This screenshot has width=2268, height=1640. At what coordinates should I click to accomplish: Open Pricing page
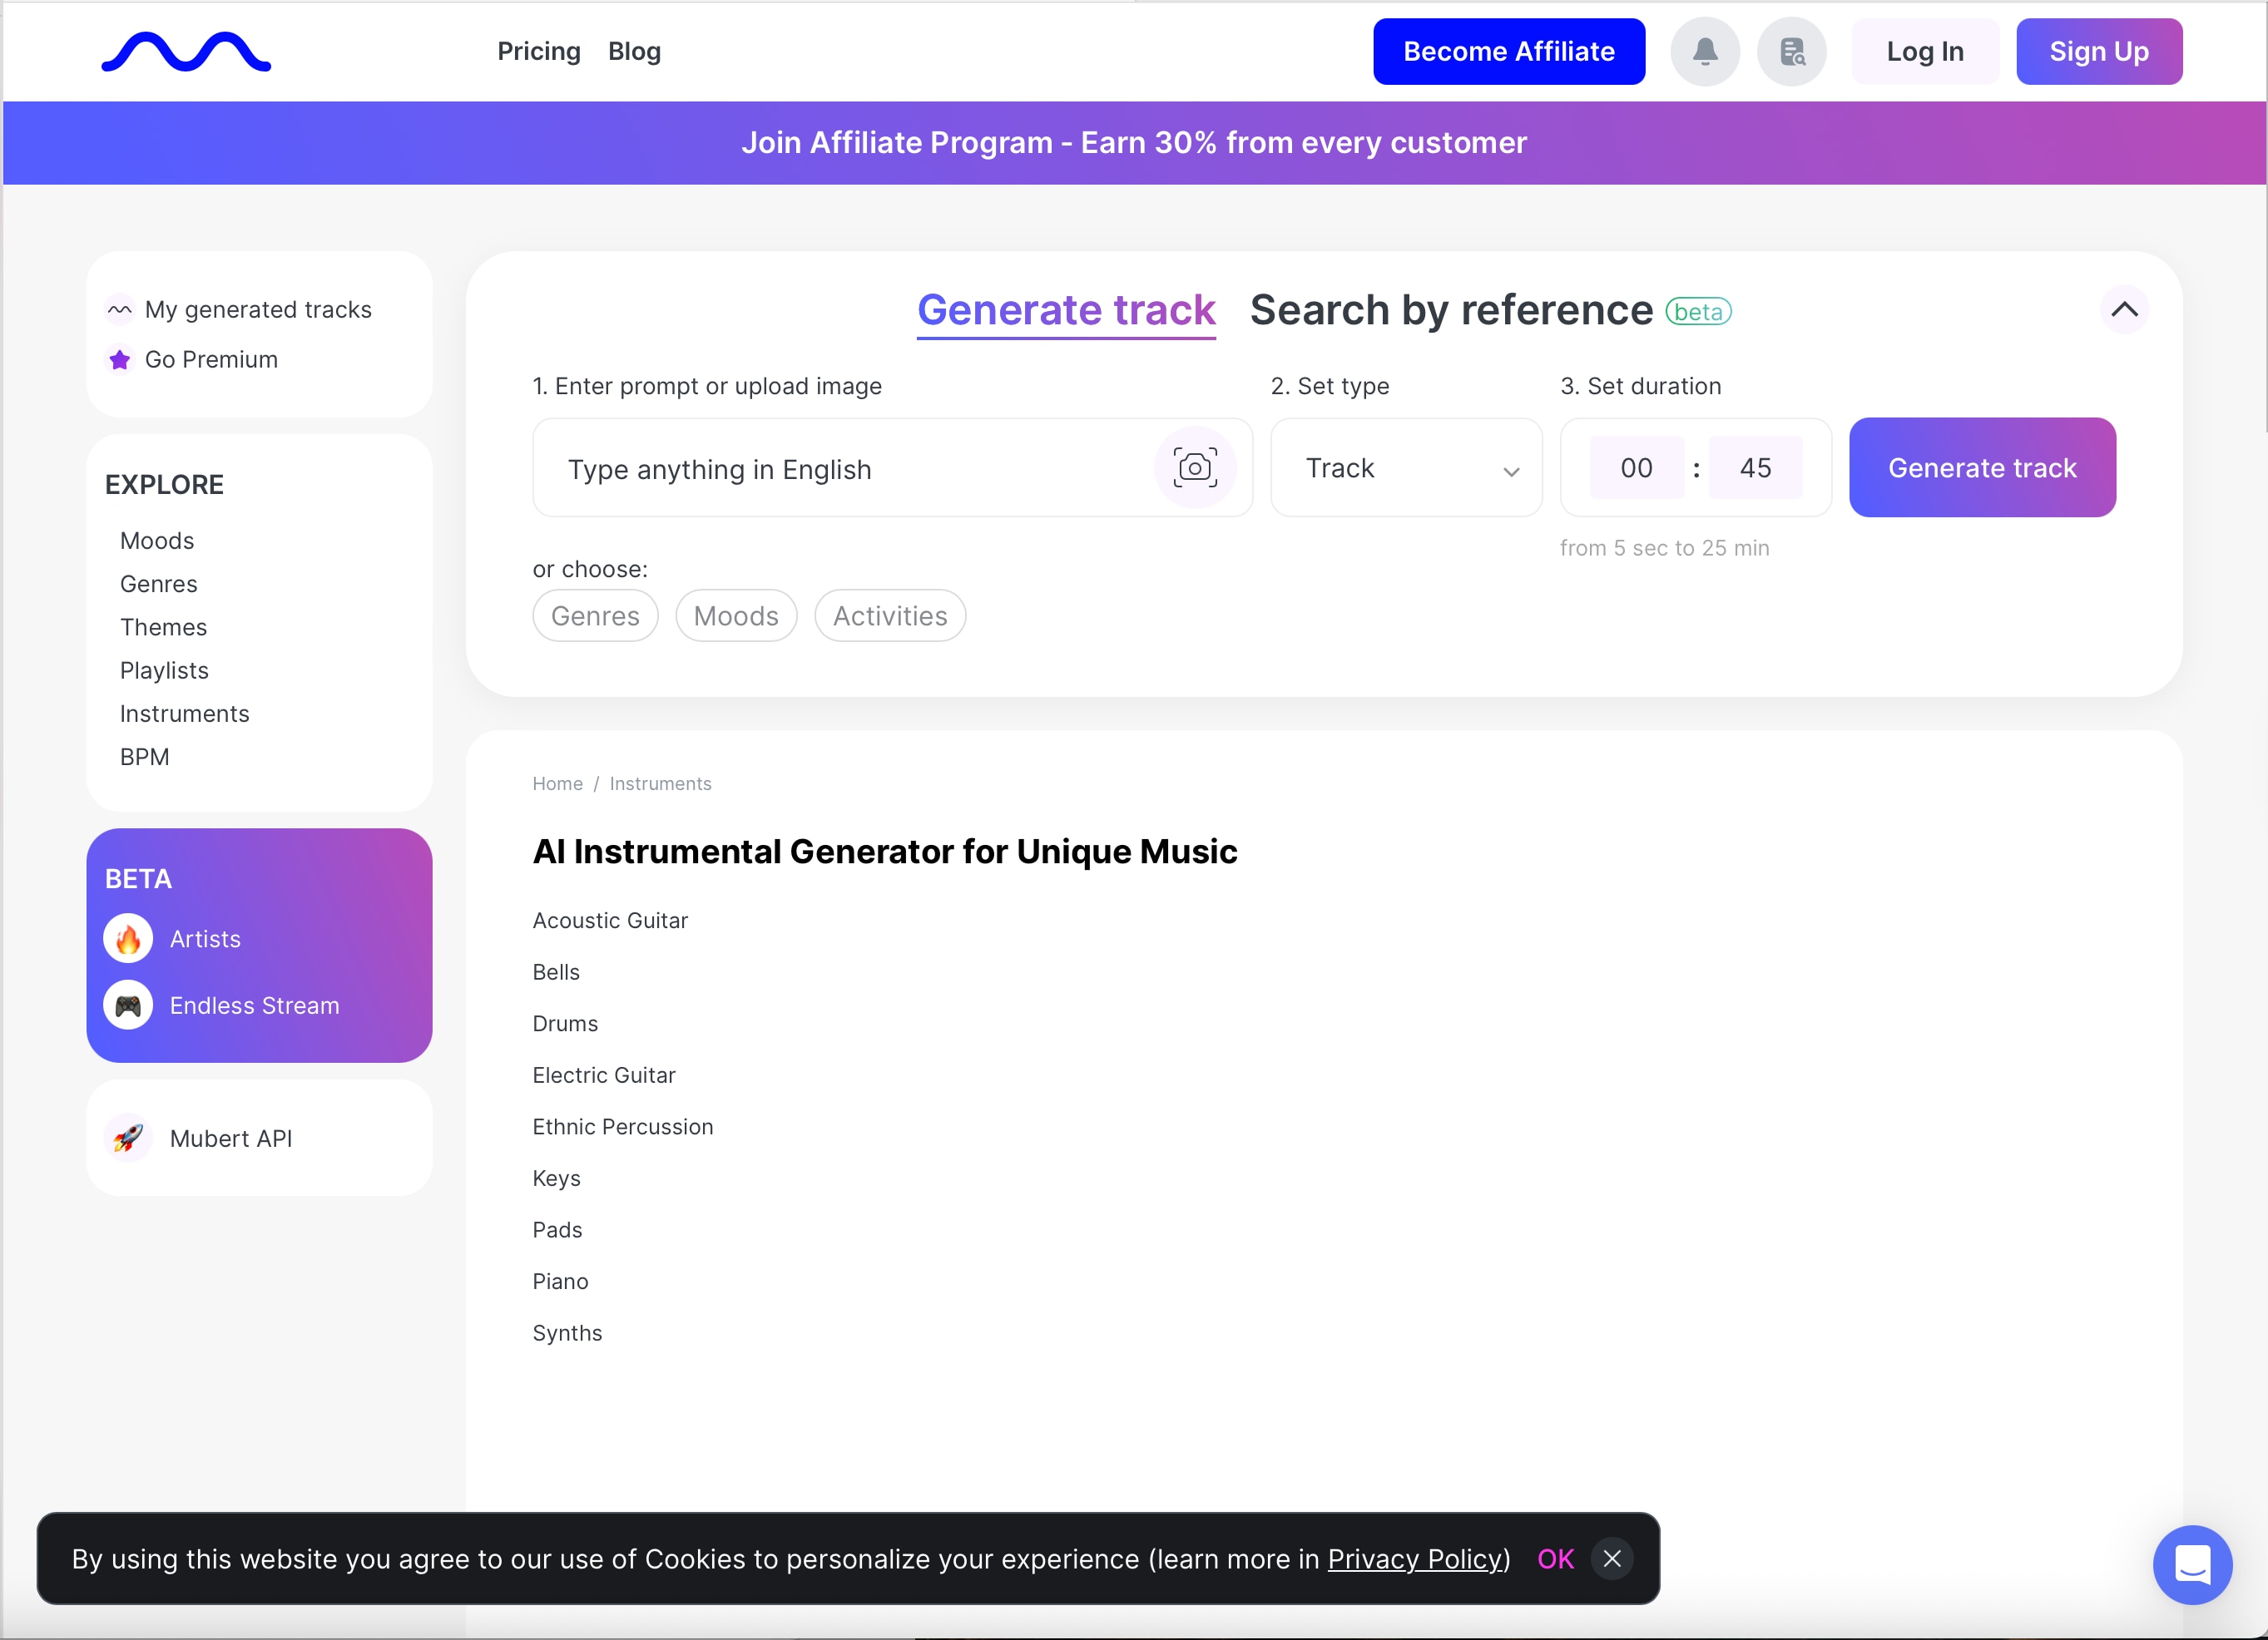[539, 51]
